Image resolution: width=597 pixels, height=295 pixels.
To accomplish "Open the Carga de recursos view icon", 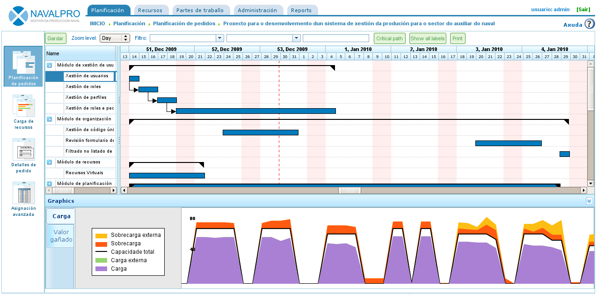I will [x=23, y=111].
